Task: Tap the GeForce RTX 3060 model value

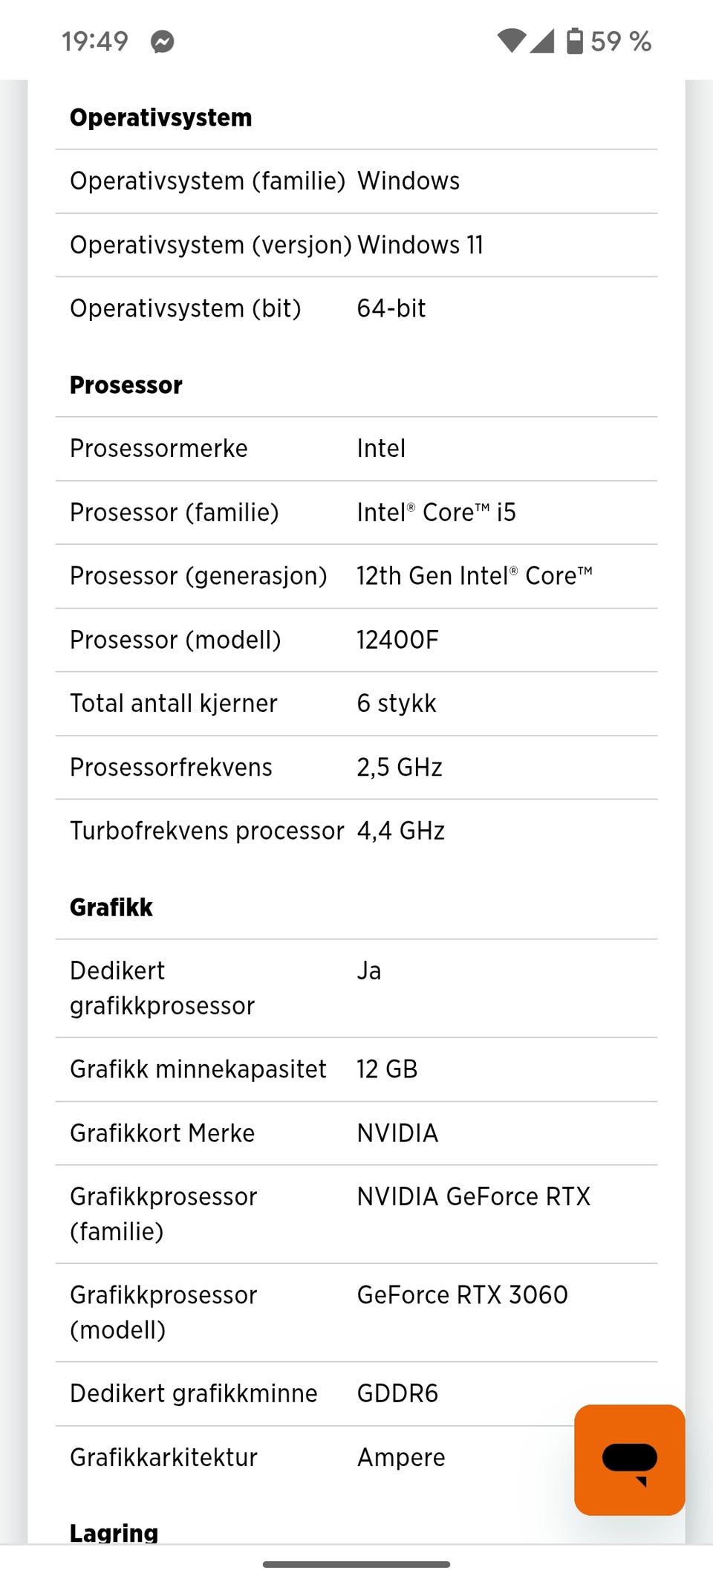Action: click(462, 1294)
